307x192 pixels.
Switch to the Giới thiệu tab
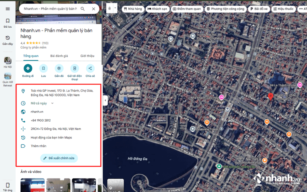click(x=87, y=56)
